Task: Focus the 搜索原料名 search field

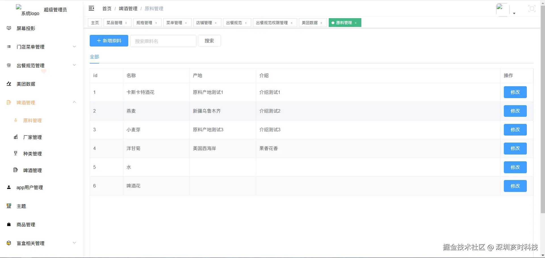Action: [x=163, y=41]
